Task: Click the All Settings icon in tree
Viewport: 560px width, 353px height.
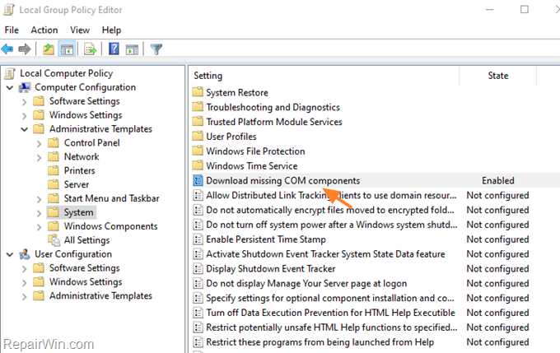Action: click(x=54, y=240)
